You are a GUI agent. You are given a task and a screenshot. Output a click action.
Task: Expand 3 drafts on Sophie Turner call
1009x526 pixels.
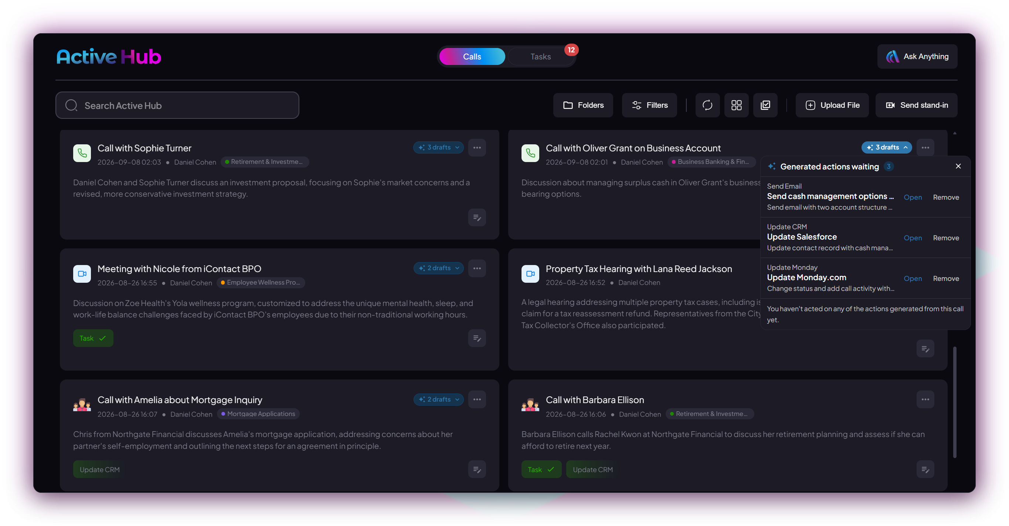[438, 147]
